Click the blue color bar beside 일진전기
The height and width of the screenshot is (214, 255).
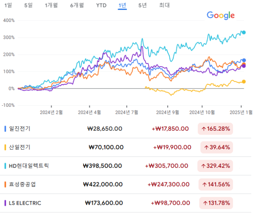[5, 129]
